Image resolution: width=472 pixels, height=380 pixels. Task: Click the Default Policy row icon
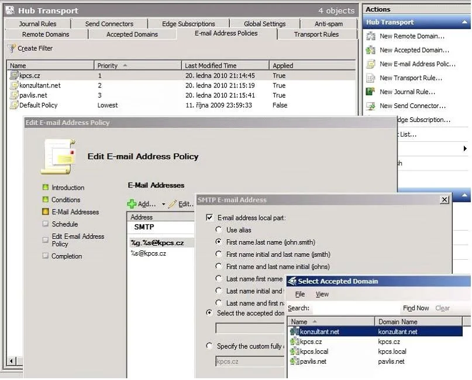[x=14, y=105]
